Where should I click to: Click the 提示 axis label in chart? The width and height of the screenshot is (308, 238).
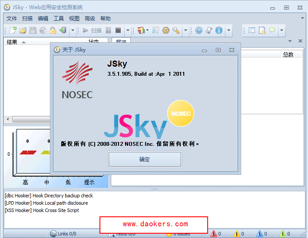[x=89, y=182]
